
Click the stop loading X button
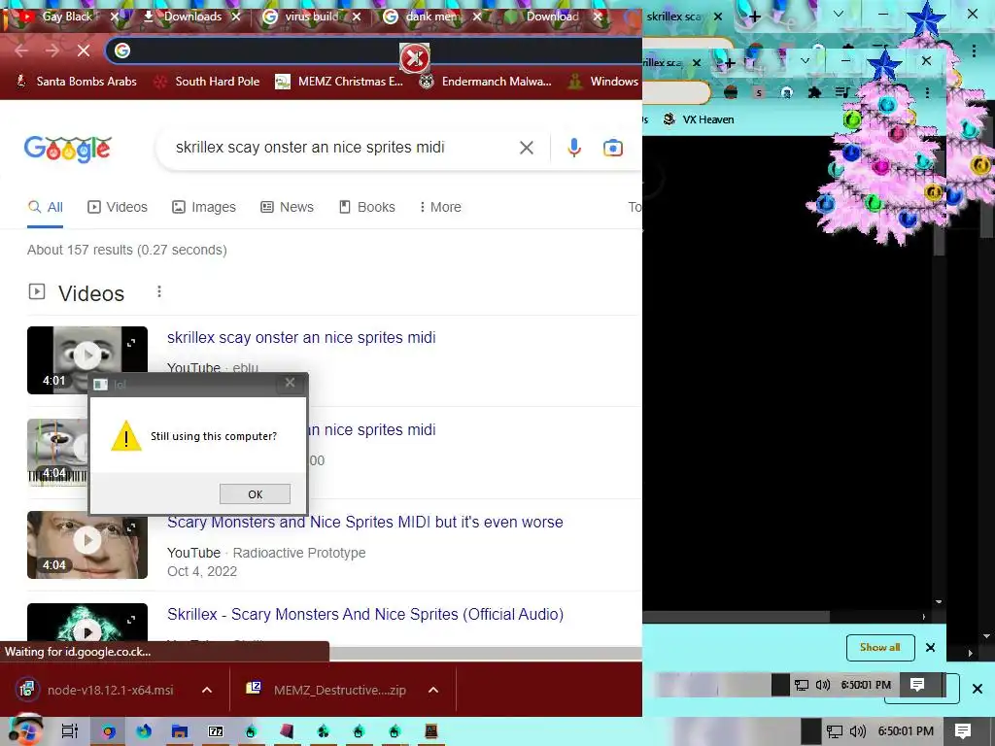click(84, 51)
